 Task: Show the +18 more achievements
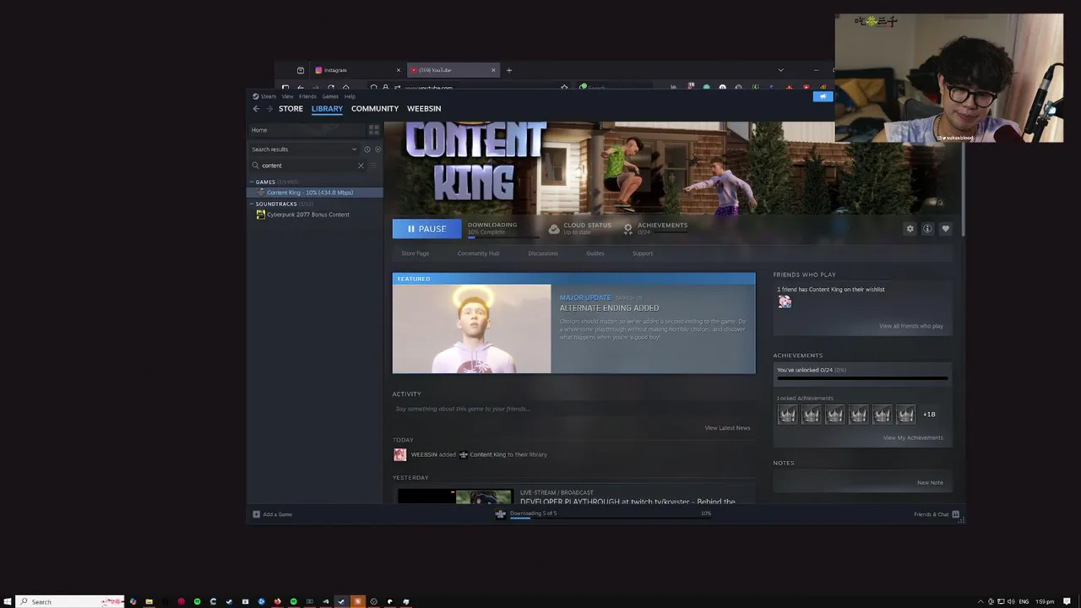tap(929, 415)
